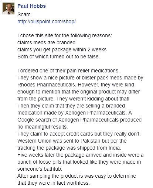Click 'that they were in fact worthless.' line
Screen dimensions: 153x188
(x=54, y=183)
